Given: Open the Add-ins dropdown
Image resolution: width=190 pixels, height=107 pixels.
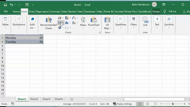Looking at the screenshot, I should pos(32,23).
